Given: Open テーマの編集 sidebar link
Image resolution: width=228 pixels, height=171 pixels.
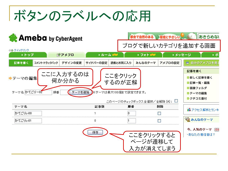Looking at the screenshot, I should pyautogui.click(x=198, y=93).
